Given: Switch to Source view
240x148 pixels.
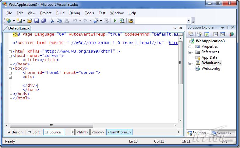Looking at the screenshot, I should pyautogui.click(x=54, y=132).
